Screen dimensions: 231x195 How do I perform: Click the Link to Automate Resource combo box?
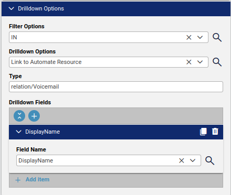[108, 62]
